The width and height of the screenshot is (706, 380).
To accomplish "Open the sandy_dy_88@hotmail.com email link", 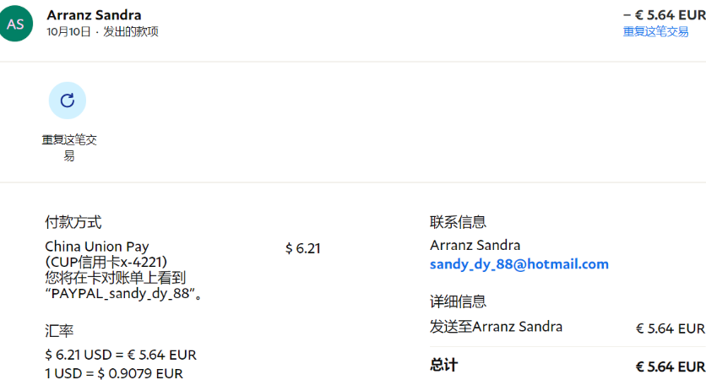I will (519, 264).
